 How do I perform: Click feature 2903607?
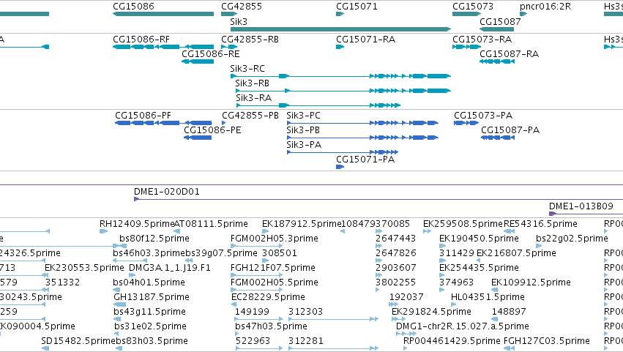[x=396, y=268]
